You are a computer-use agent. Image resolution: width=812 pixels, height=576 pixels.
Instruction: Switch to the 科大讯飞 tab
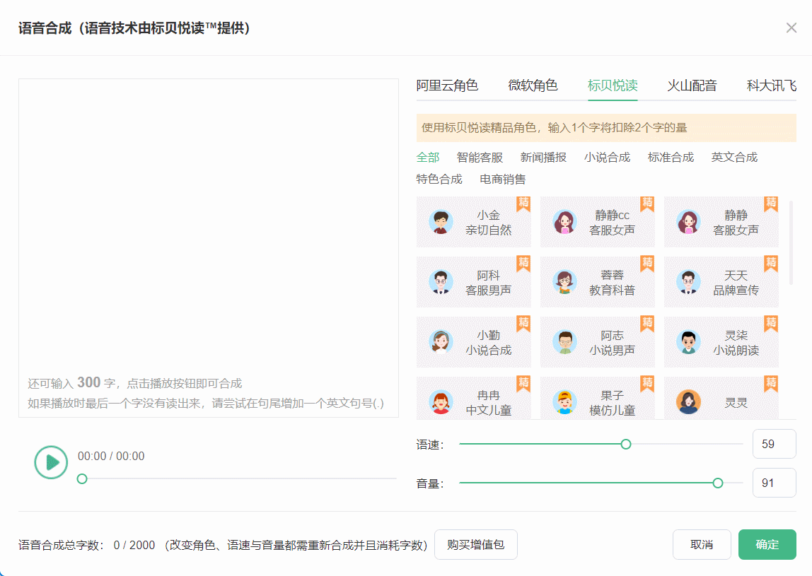[772, 86]
